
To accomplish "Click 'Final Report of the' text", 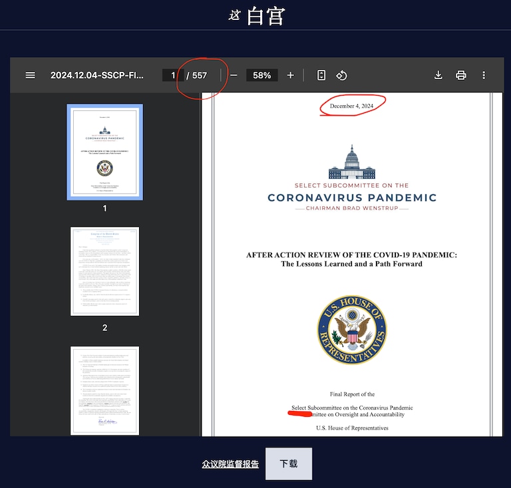I will (352, 394).
